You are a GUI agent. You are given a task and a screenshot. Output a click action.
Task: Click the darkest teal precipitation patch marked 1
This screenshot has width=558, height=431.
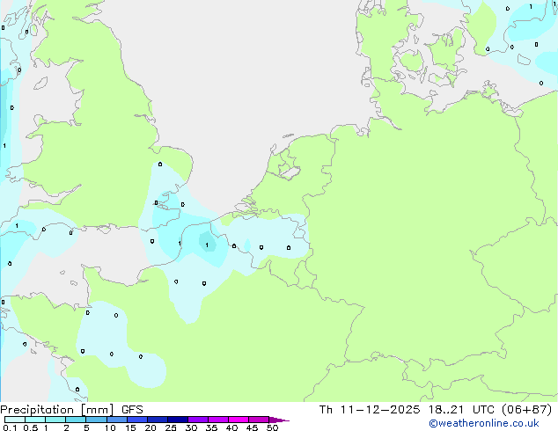(208, 245)
